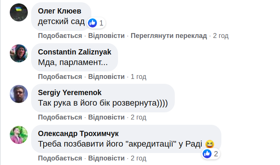280x165 pixels.
Task: Open Sergiy Yeremenok's profile photo
Action: 19,94
